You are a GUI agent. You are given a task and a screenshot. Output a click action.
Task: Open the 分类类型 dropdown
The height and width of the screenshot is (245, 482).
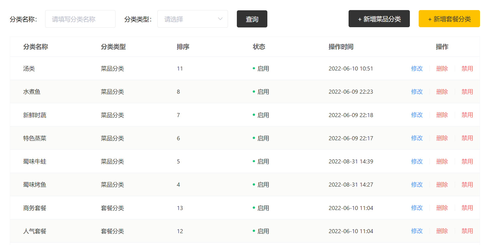point(192,19)
